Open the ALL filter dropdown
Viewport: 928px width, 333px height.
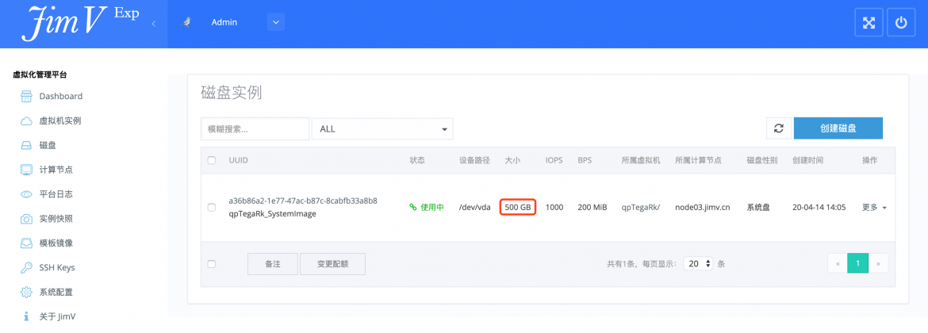382,128
